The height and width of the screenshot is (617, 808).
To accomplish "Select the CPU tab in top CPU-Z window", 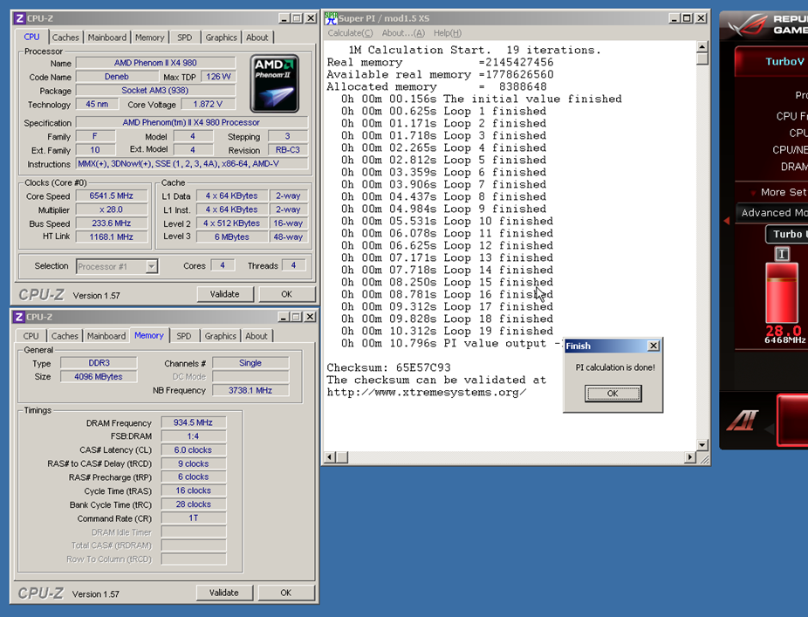I will tap(32, 38).
